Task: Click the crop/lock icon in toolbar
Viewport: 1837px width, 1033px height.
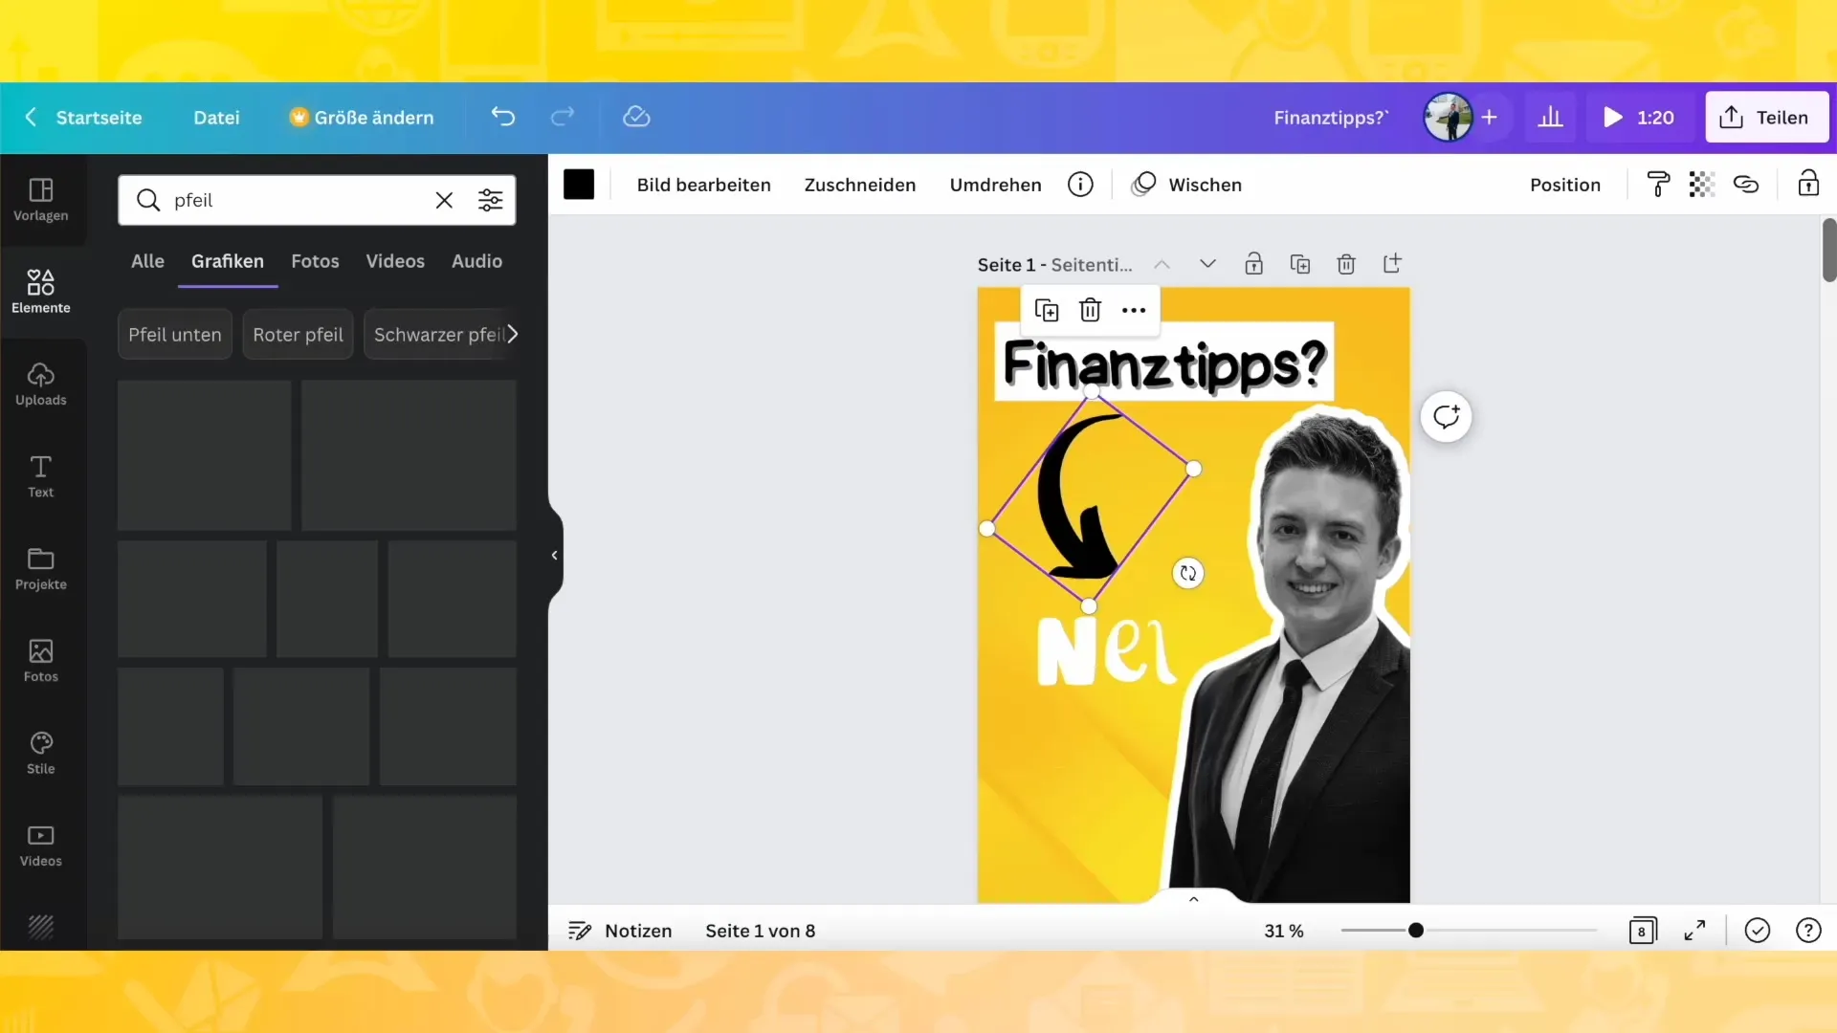Action: [x=1809, y=185]
